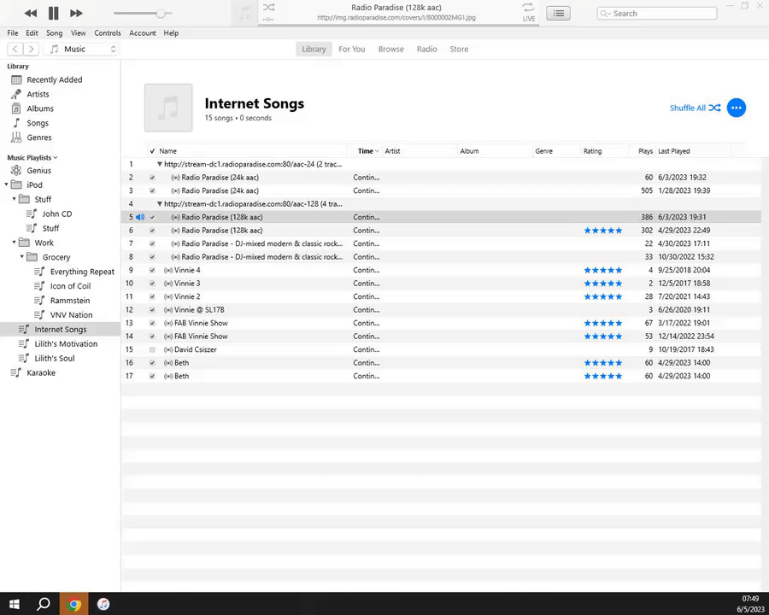This screenshot has height=615, width=769.
Task: Open the Artists library view
Action: pos(38,94)
